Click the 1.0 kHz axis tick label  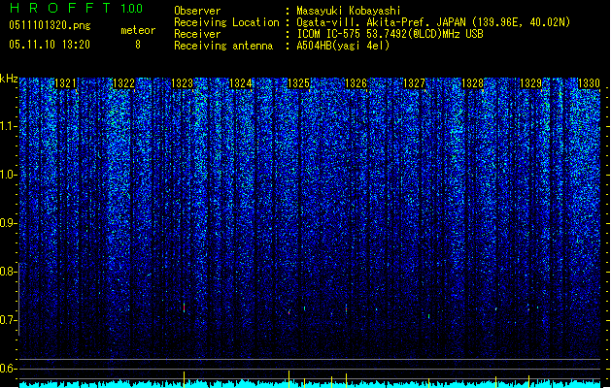tap(8, 175)
